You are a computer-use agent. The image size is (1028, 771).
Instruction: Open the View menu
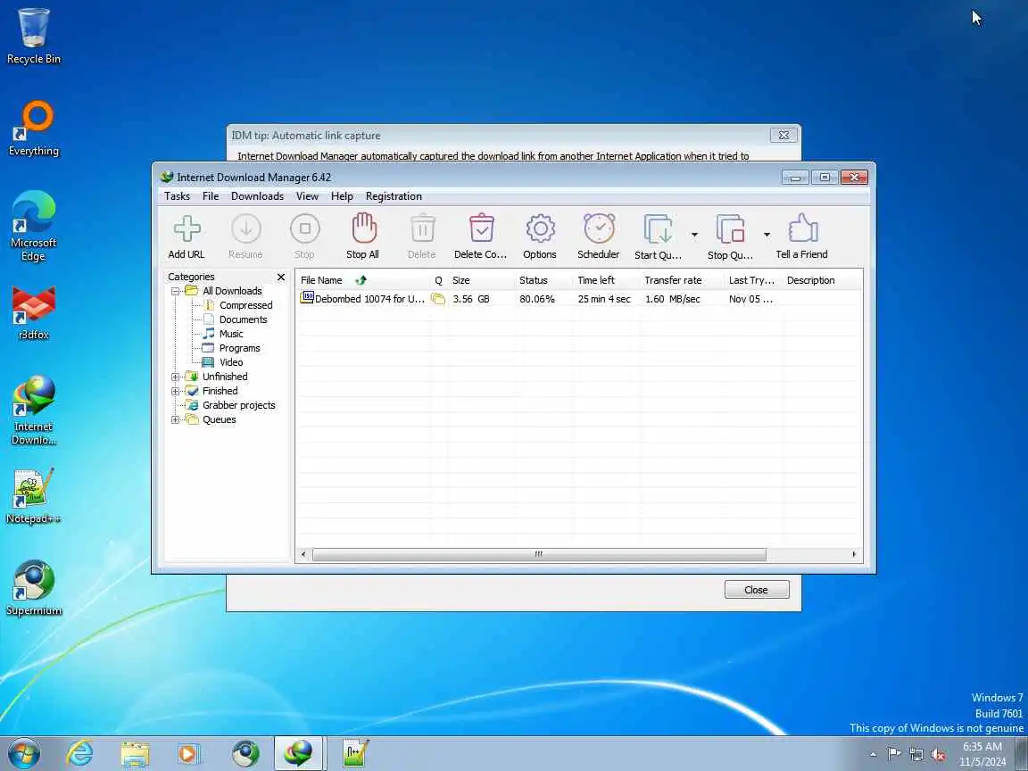(307, 196)
